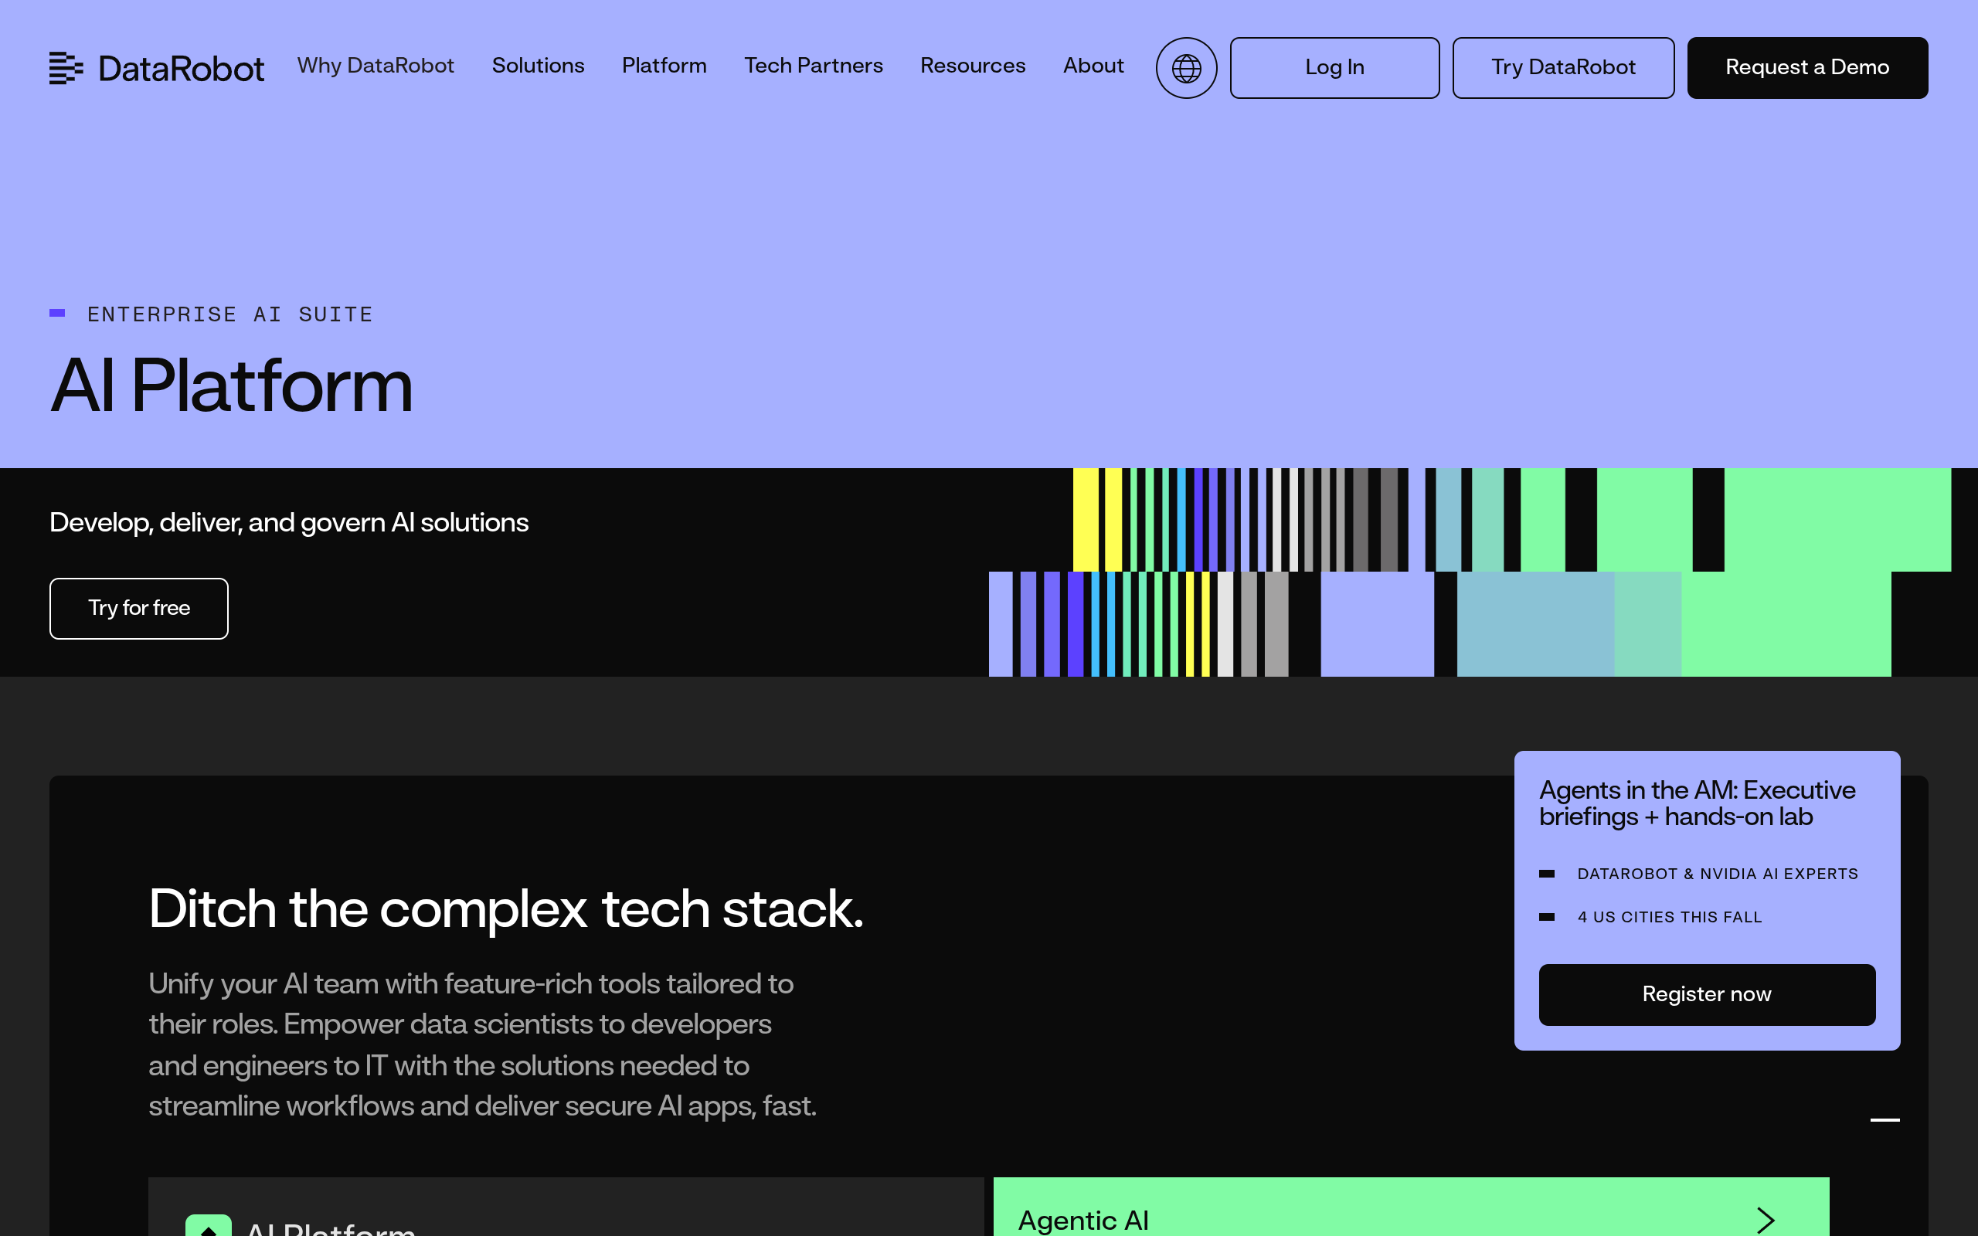Image resolution: width=1978 pixels, height=1236 pixels.
Task: Click Ditch the complex tech stack heading
Action: [506, 908]
